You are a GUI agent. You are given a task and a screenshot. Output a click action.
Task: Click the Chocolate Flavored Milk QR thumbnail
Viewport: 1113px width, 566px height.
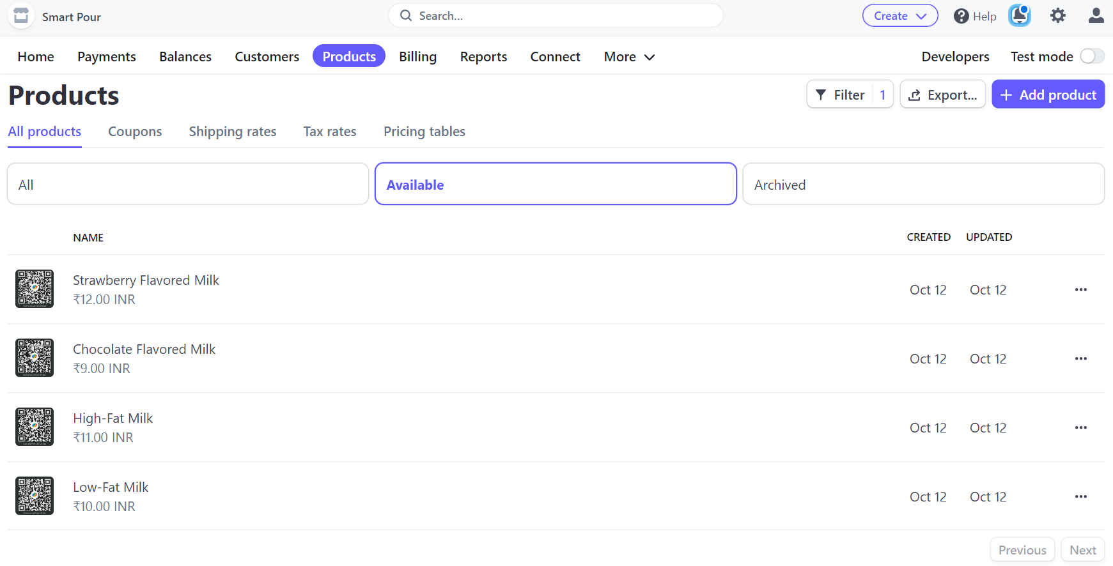click(35, 358)
